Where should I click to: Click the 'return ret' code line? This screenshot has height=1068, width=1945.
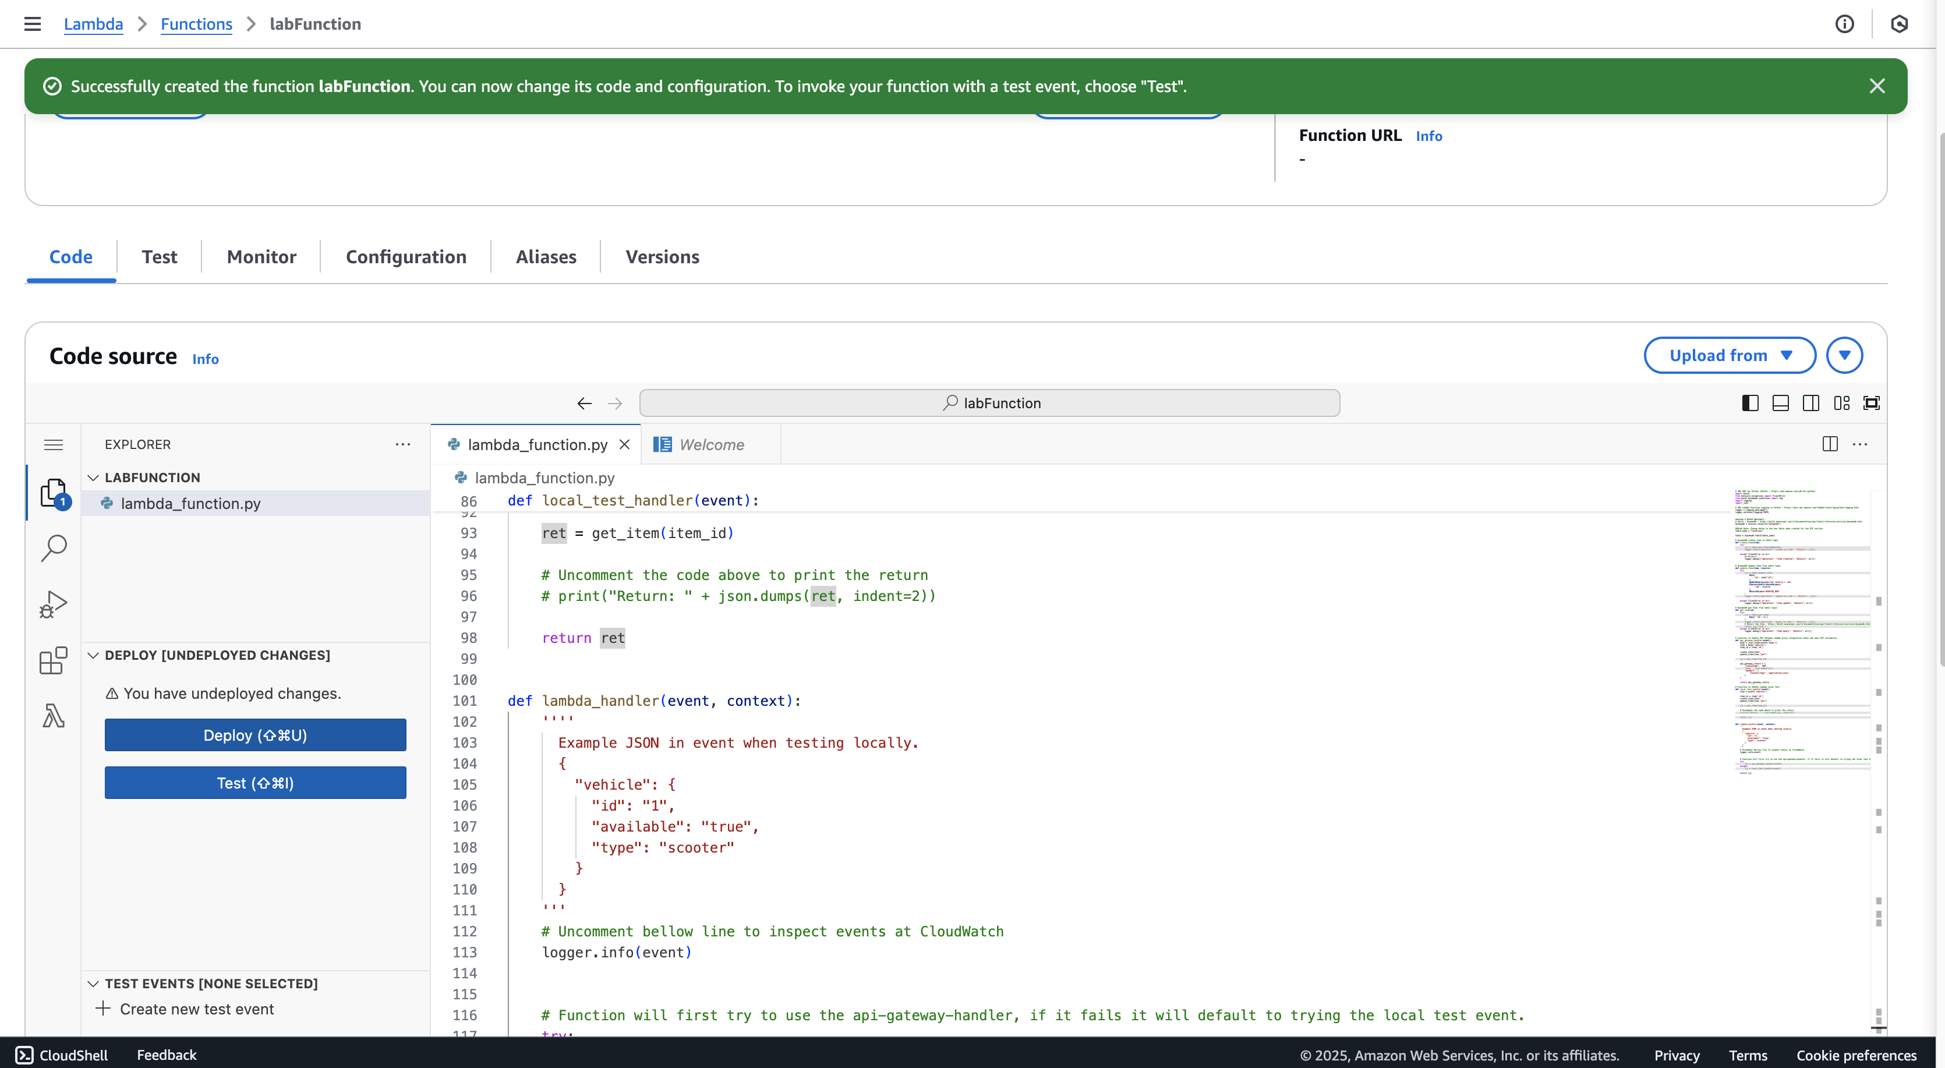(583, 638)
